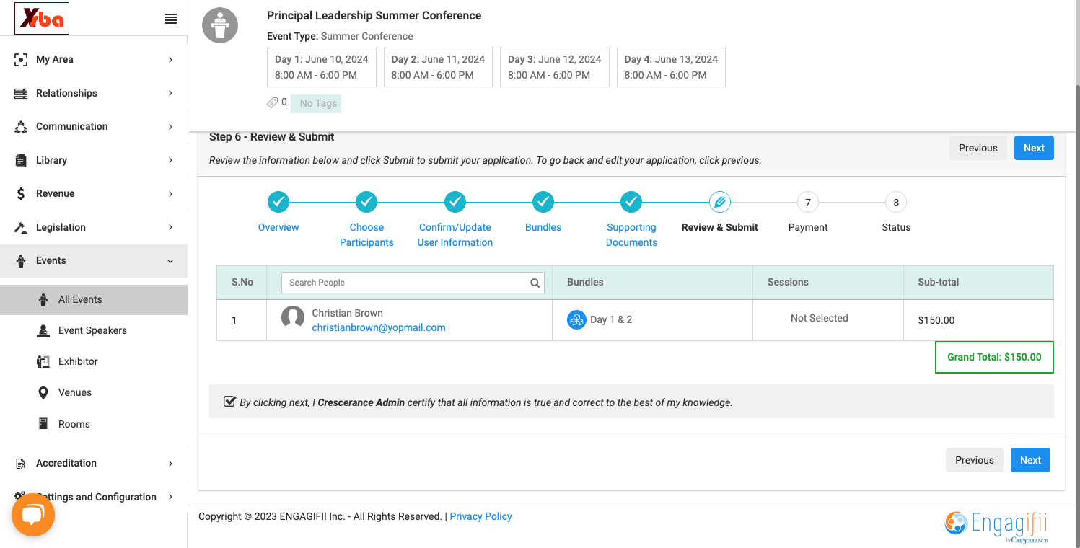Expand the Revenue menu chevron
This screenshot has width=1080, height=548.
click(171, 194)
